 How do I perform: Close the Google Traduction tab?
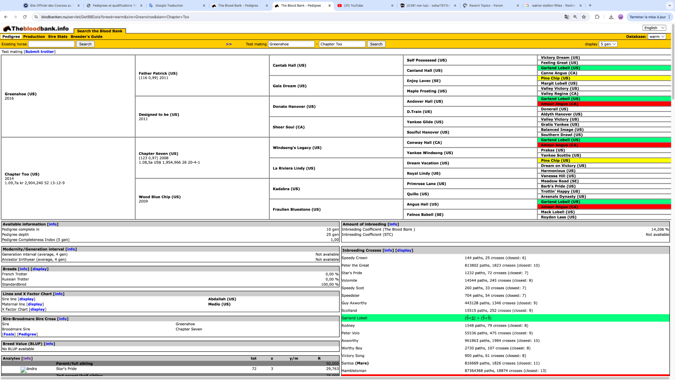click(204, 6)
